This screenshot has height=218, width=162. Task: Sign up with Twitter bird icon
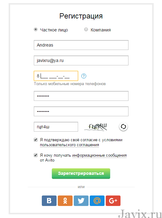click(81, 201)
